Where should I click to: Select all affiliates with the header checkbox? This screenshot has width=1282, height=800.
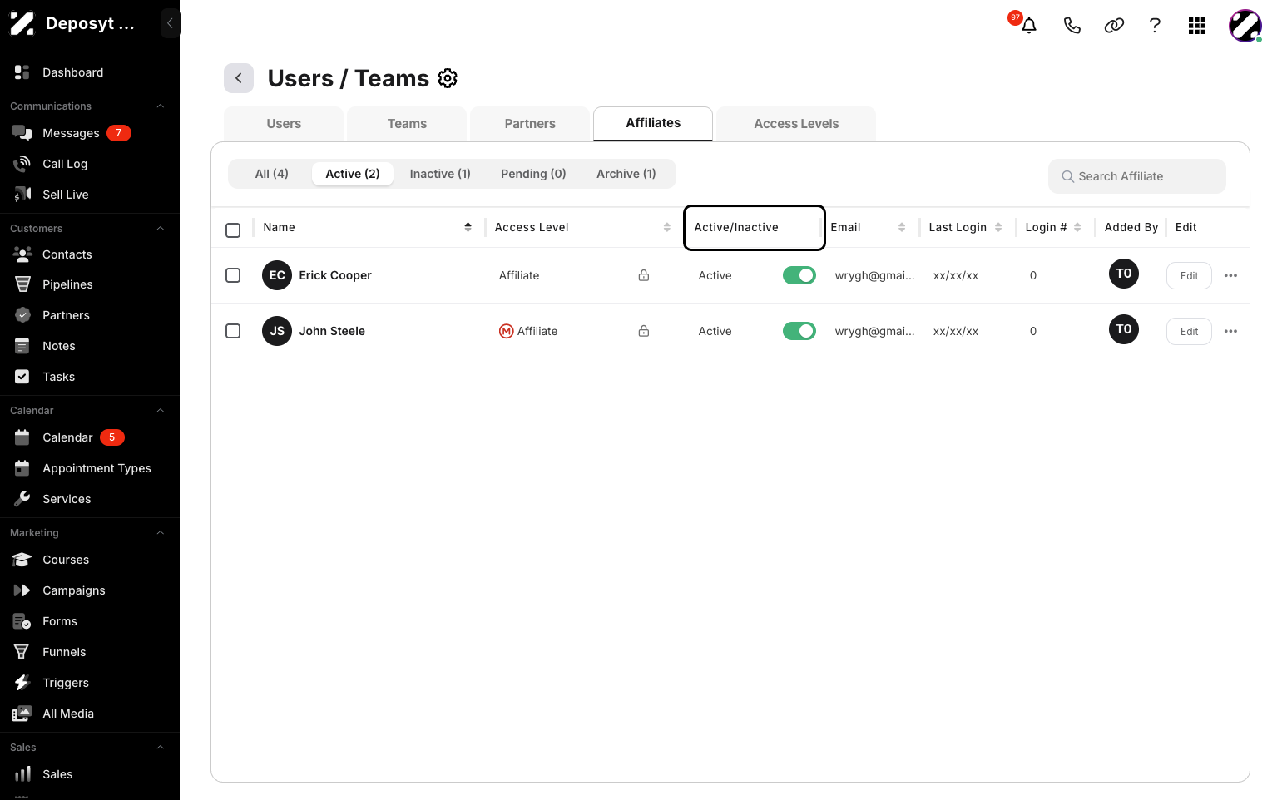click(233, 230)
